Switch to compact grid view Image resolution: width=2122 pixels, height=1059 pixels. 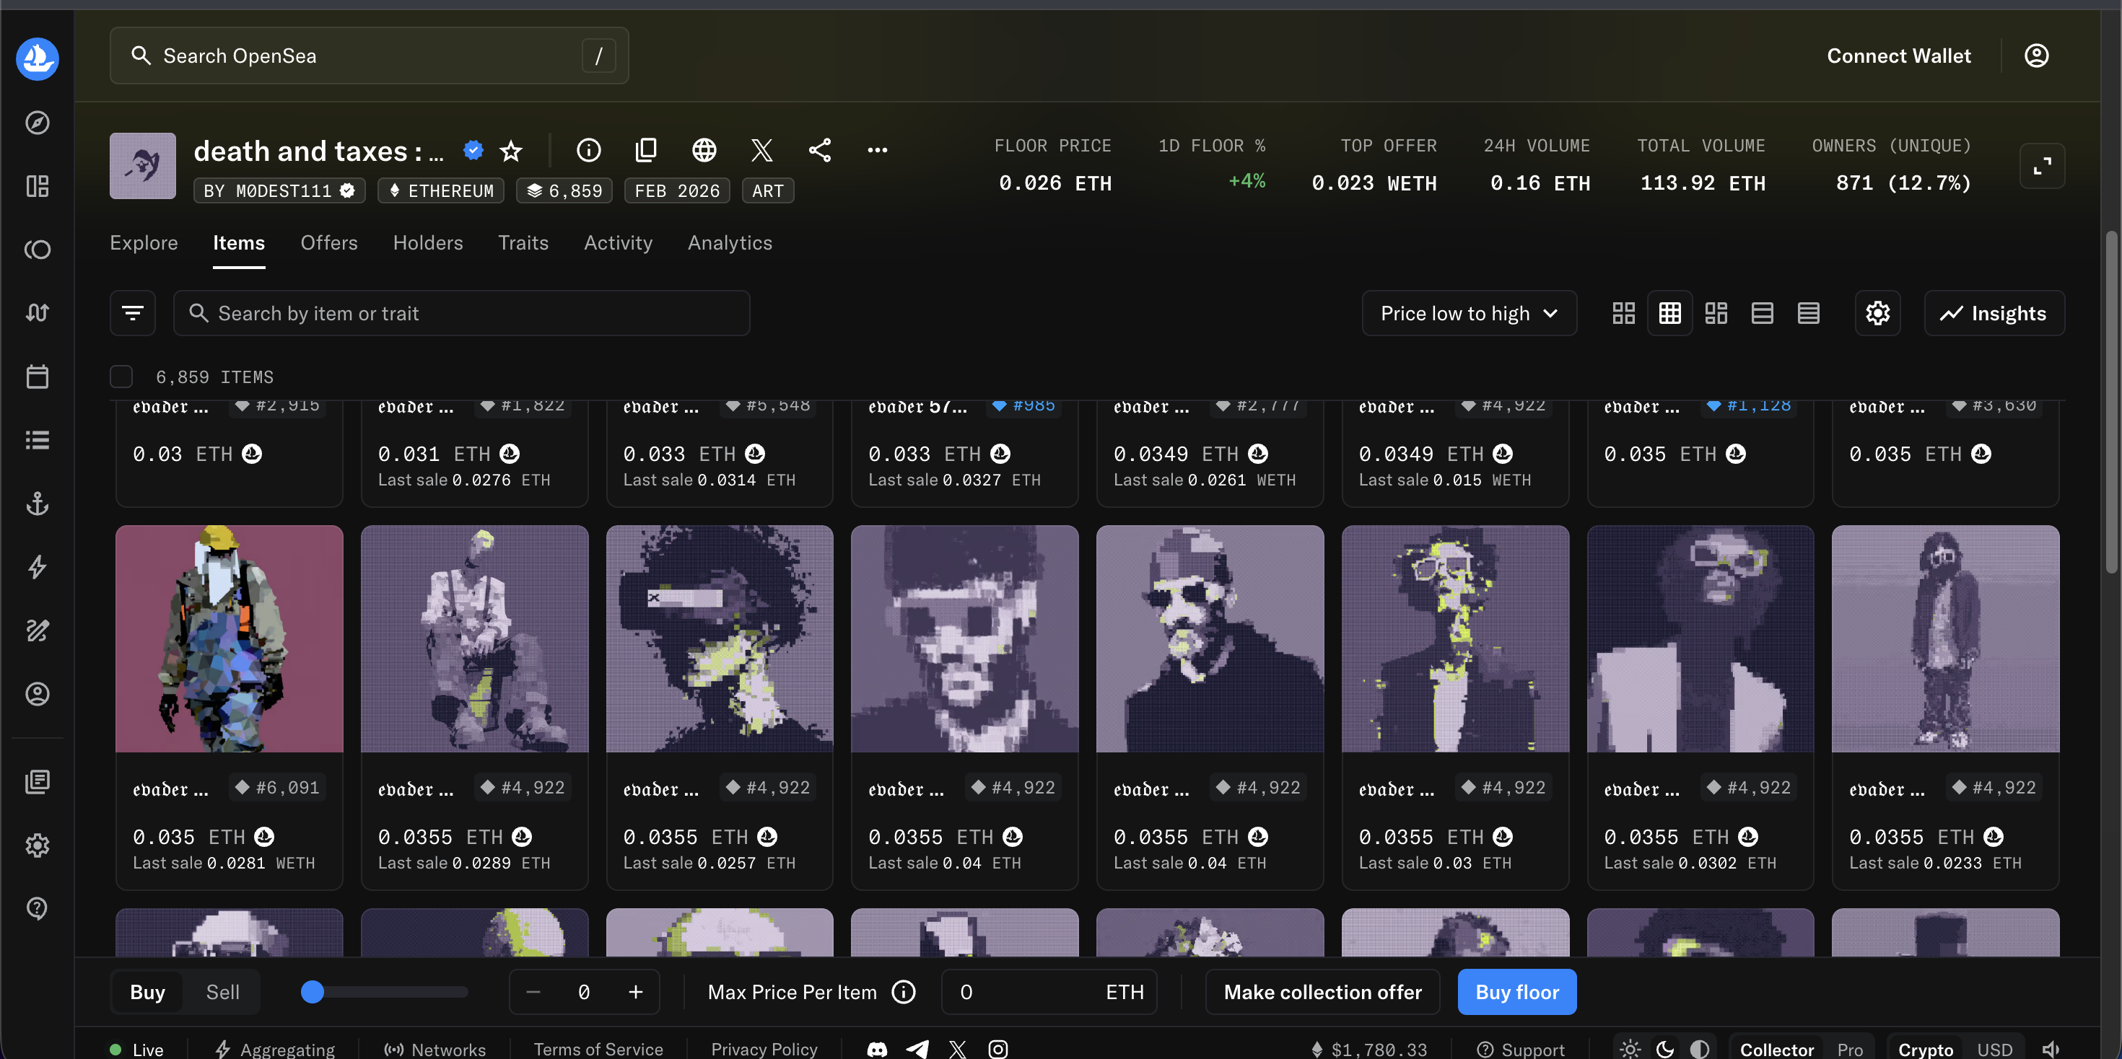click(1669, 313)
